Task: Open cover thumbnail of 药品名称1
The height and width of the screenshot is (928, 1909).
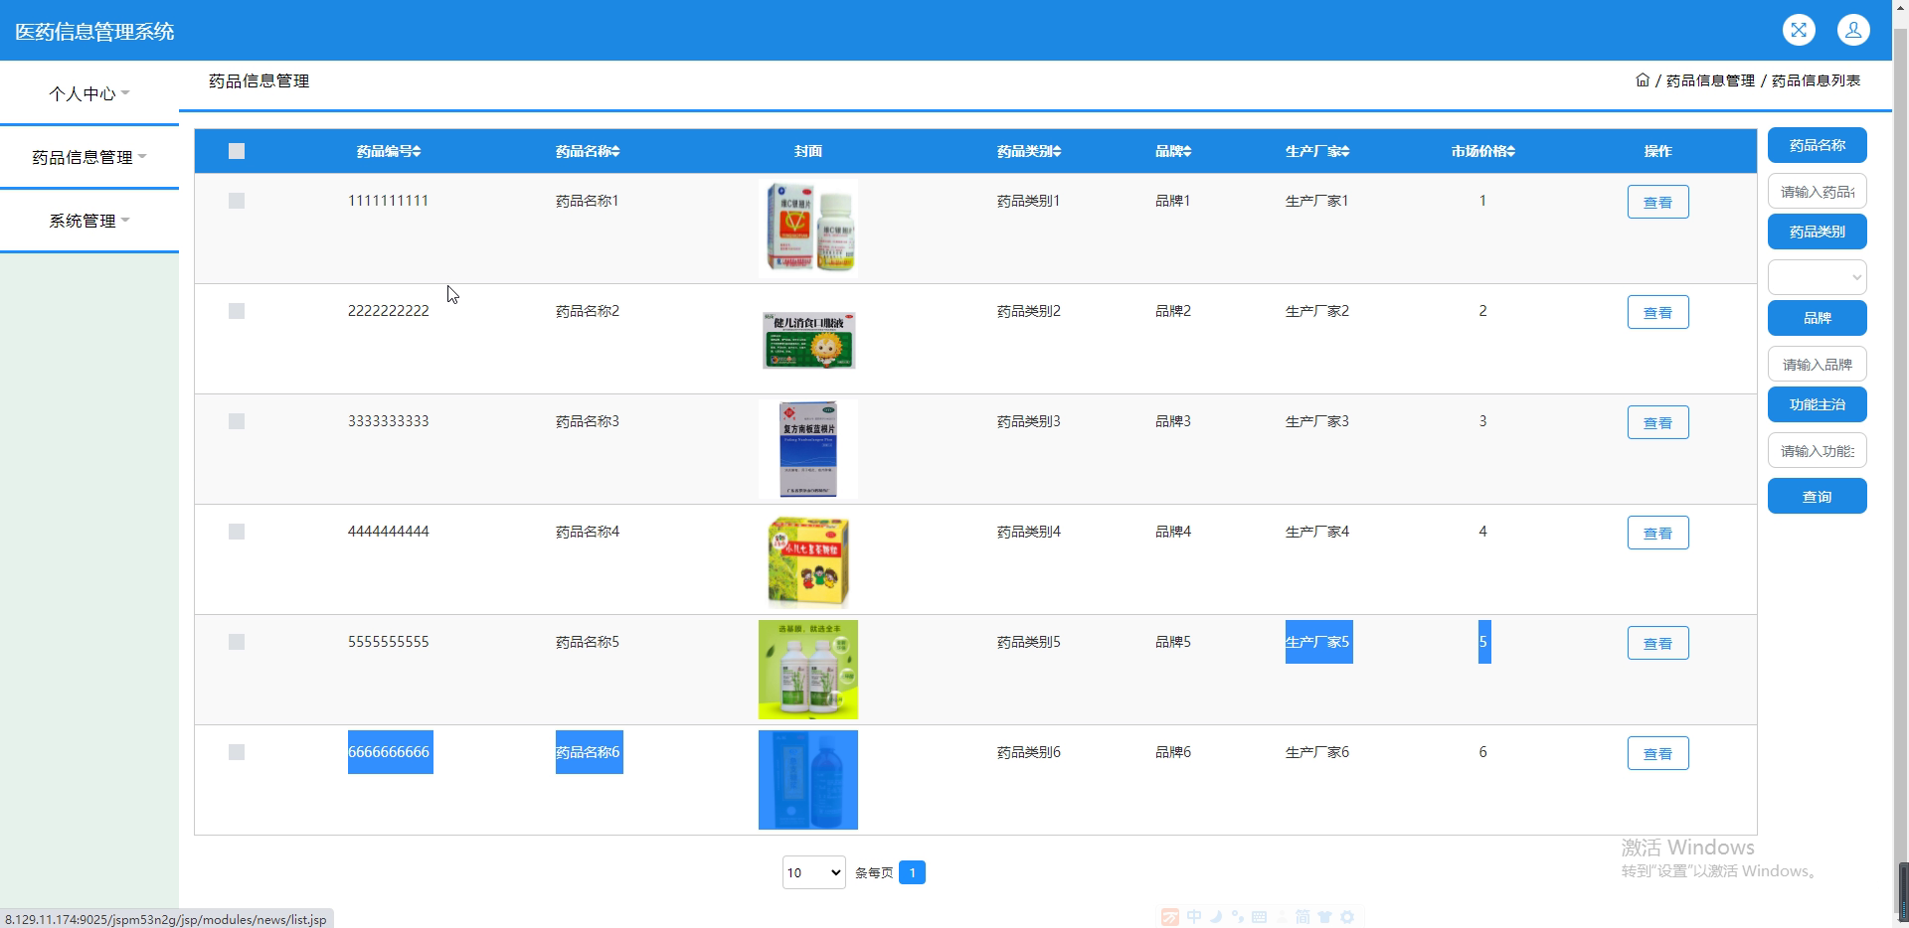Action: (808, 229)
